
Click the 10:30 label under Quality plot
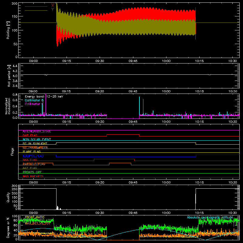point(233,213)
